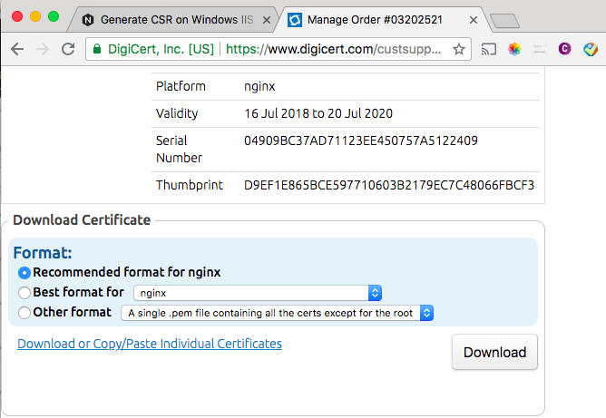Click the browser forward arrow

point(43,50)
